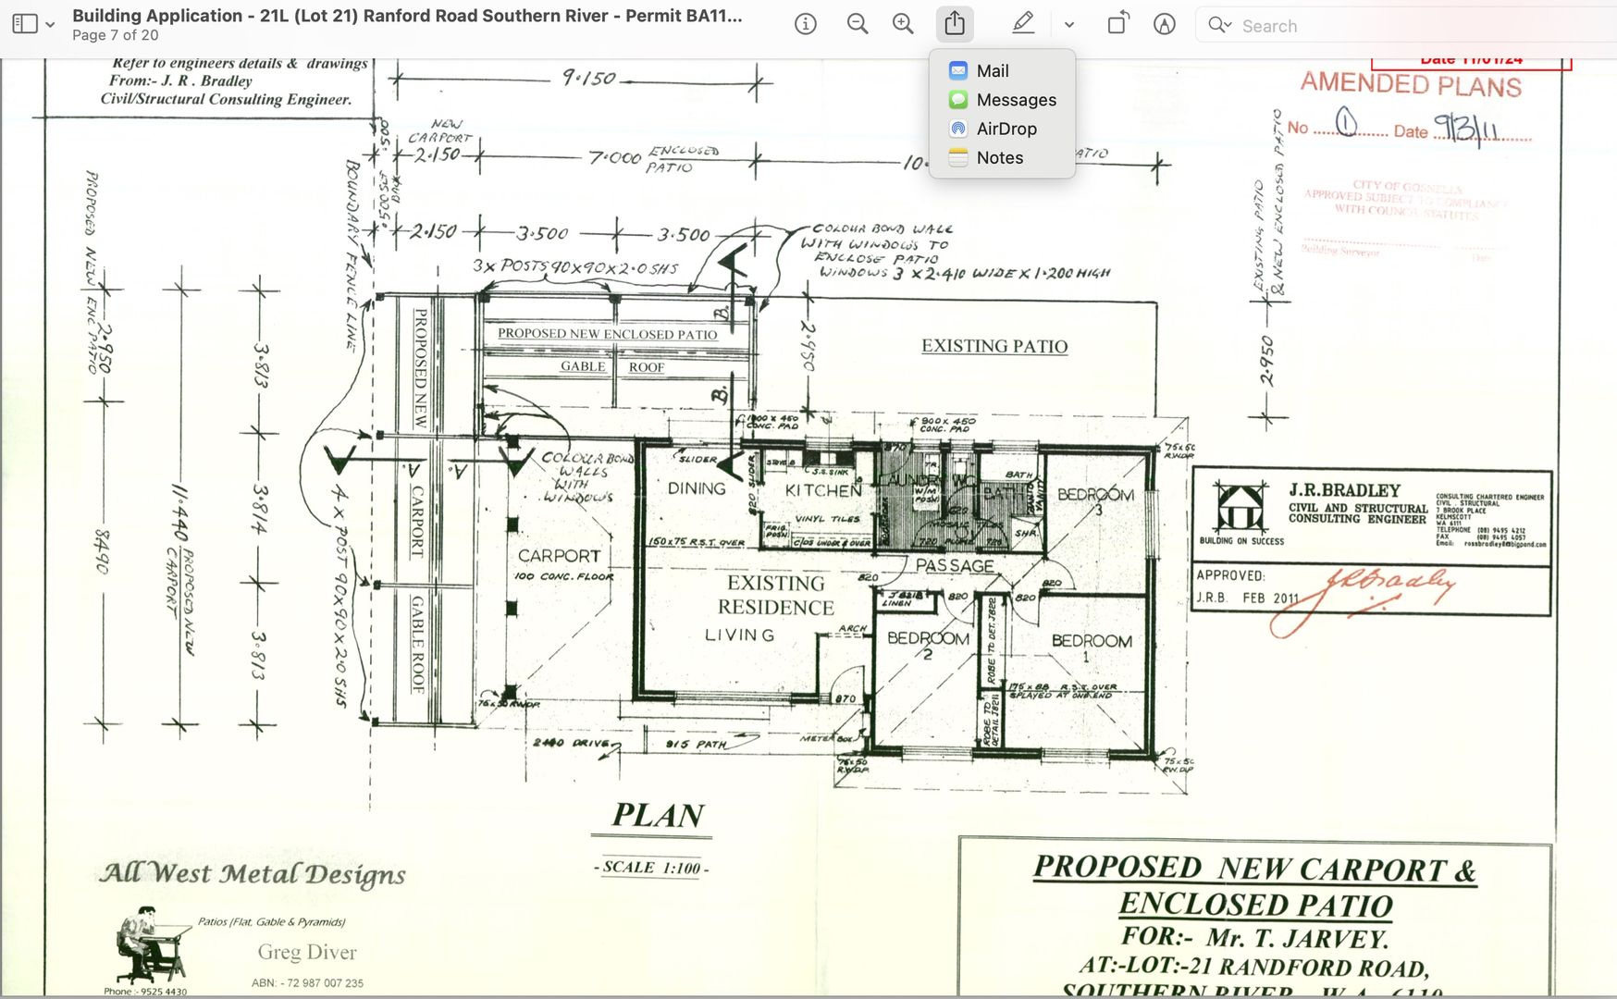This screenshot has width=1617, height=999.
Task: Click the 'LIVING' room label
Action: (x=739, y=635)
